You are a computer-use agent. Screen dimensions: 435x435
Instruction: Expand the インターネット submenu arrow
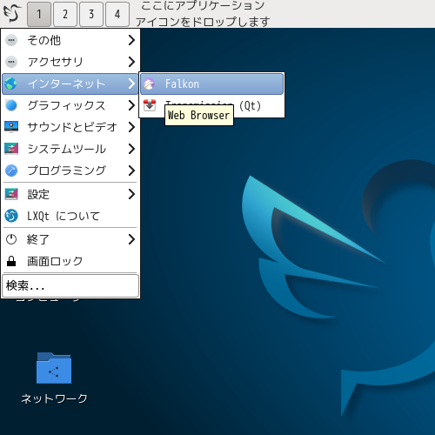pos(131,84)
